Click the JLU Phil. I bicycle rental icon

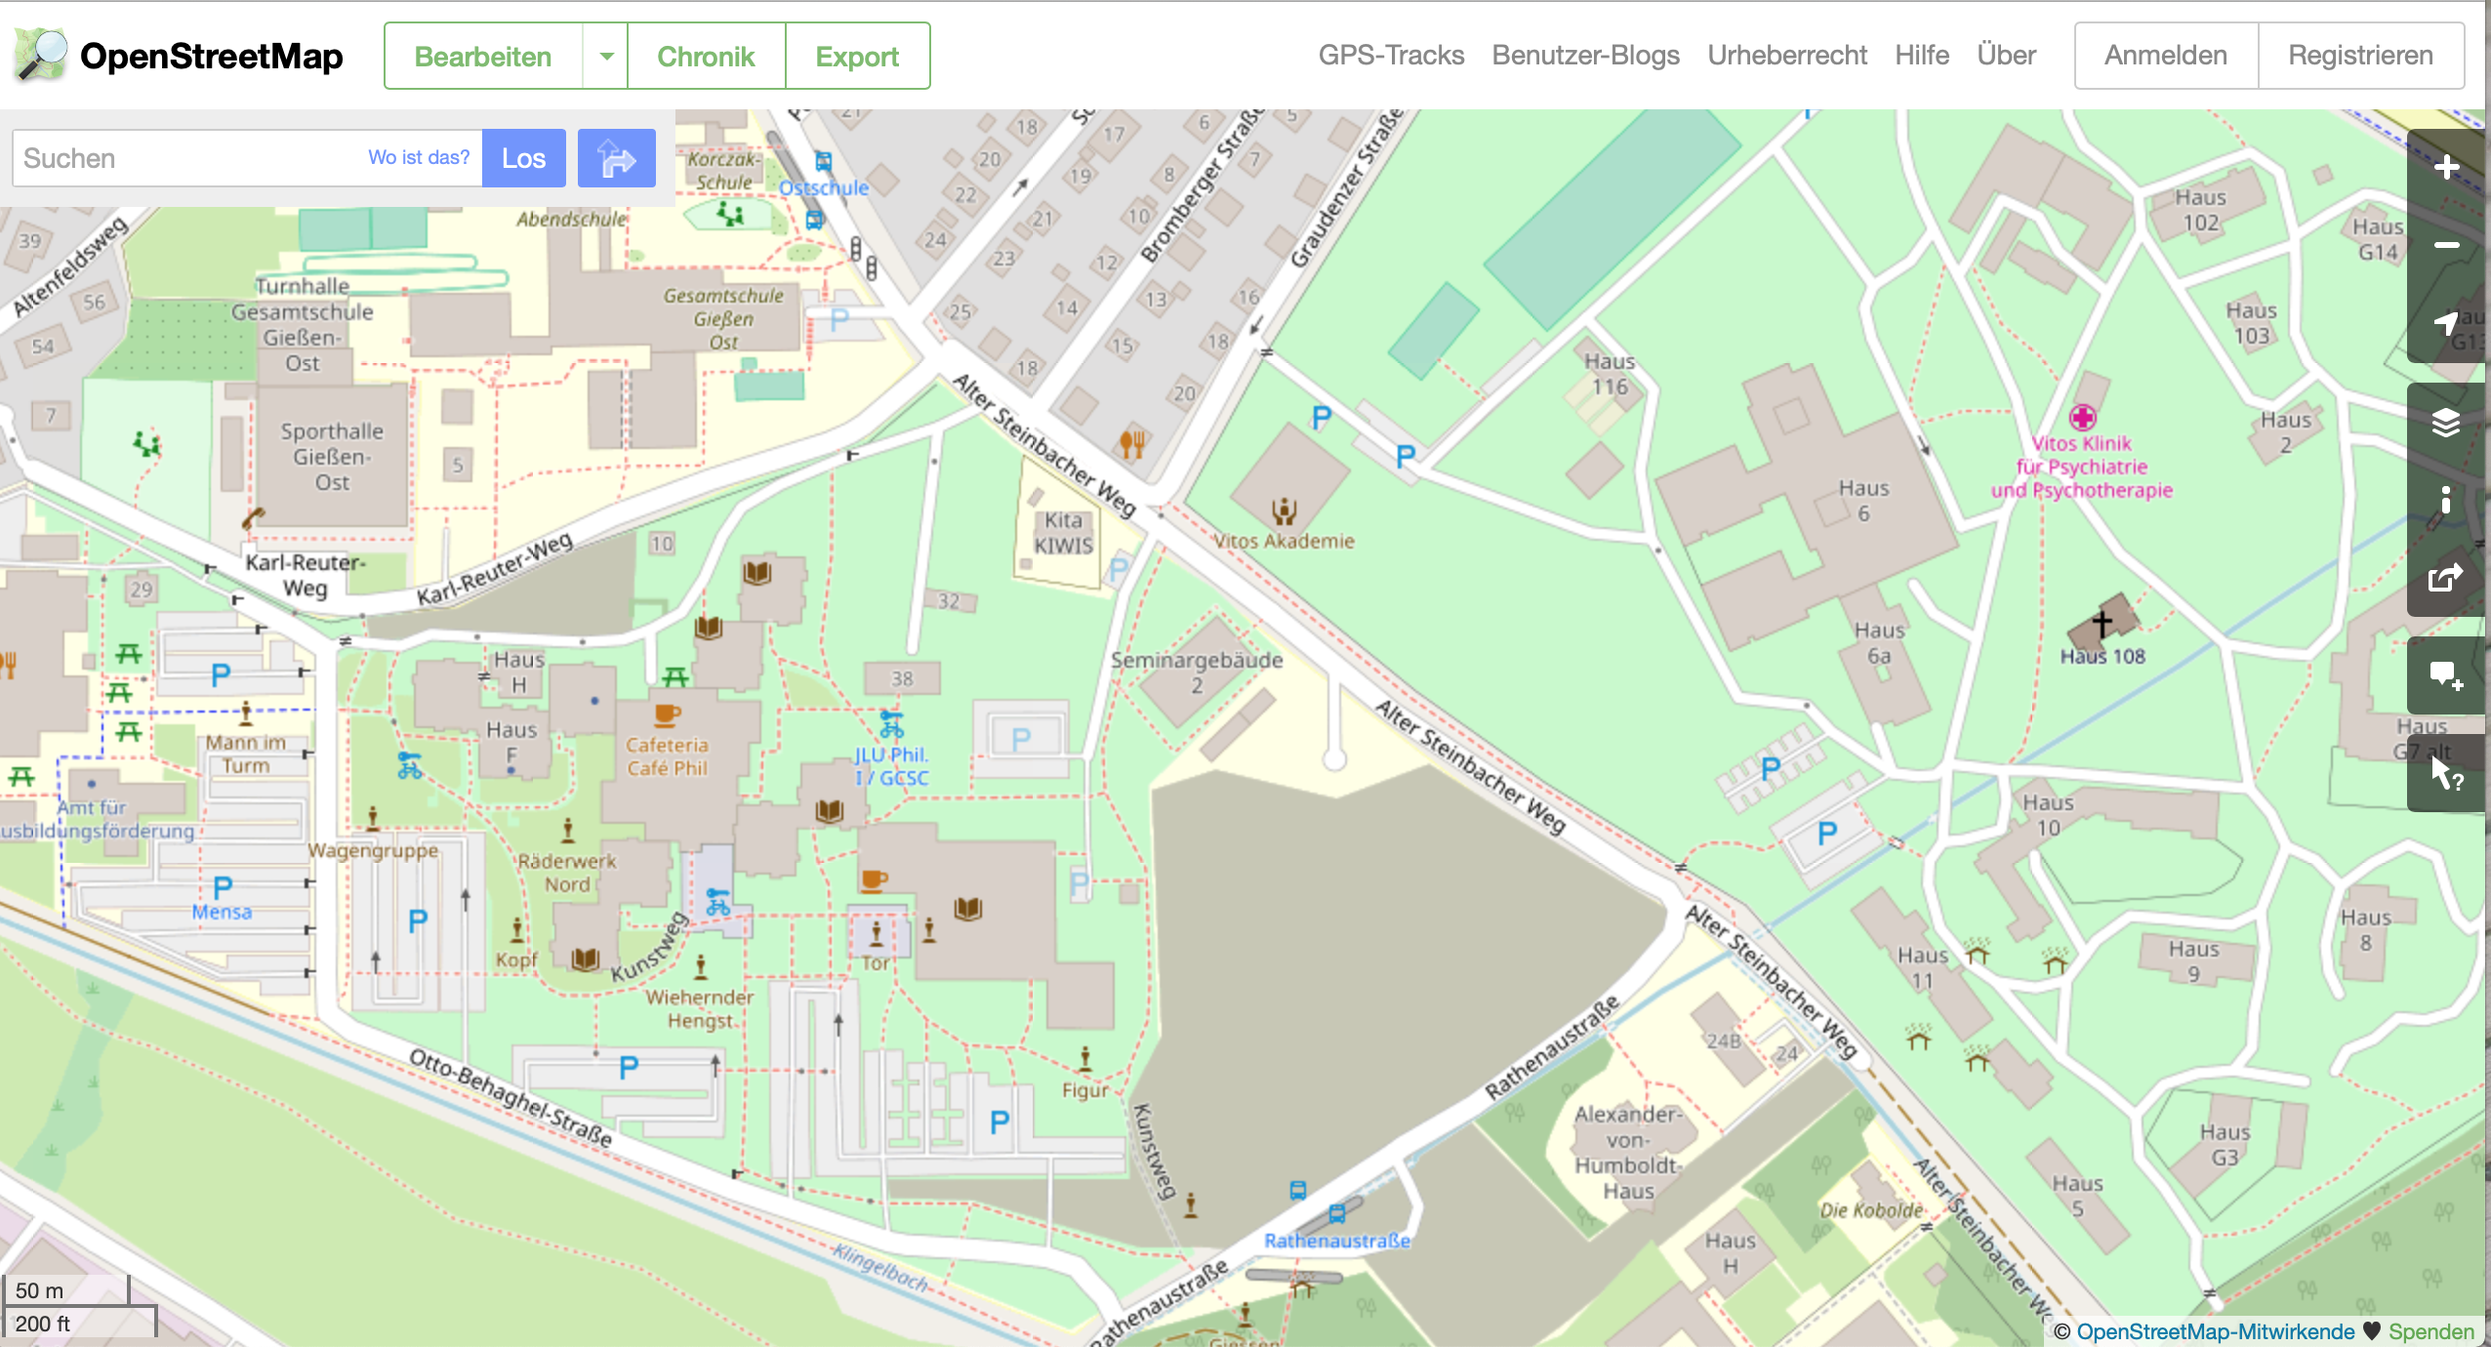(x=892, y=724)
